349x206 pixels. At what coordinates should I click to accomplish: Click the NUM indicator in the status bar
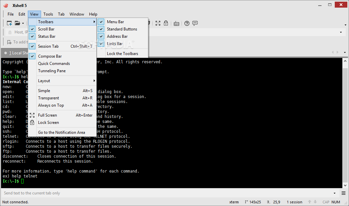[x=336, y=202]
